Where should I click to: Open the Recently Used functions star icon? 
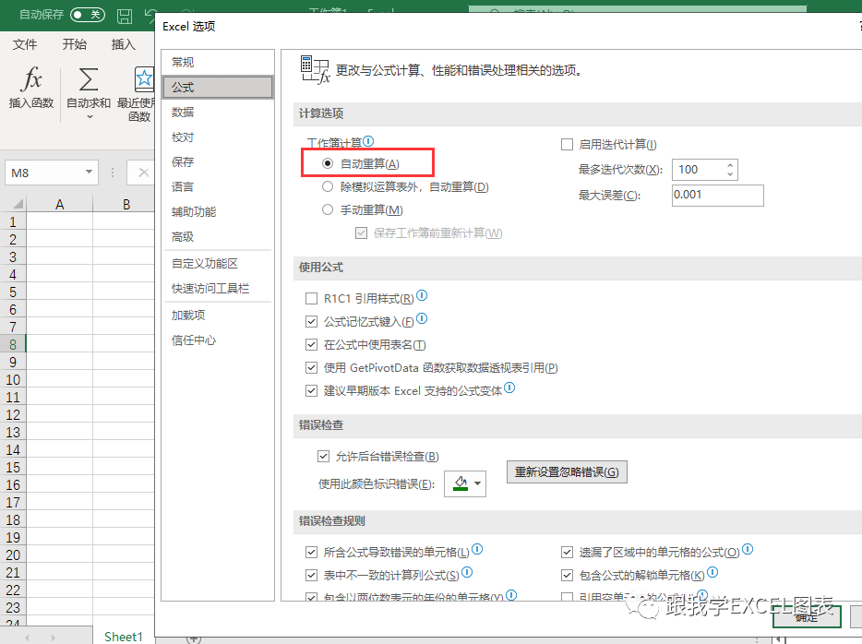point(144,79)
